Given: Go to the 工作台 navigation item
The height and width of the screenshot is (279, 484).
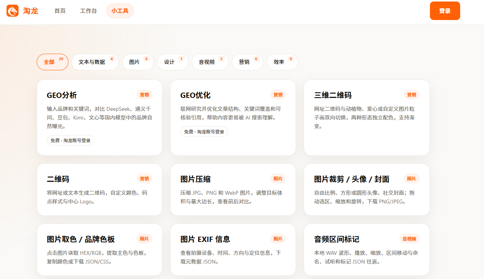Looking at the screenshot, I should tap(88, 11).
